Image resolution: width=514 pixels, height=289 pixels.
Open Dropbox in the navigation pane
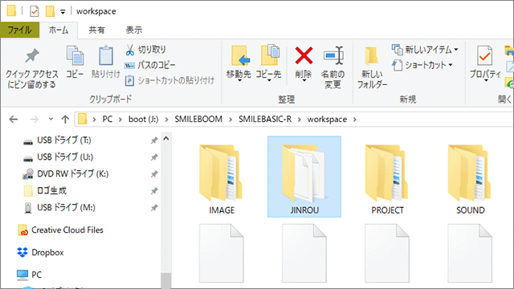click(x=40, y=252)
